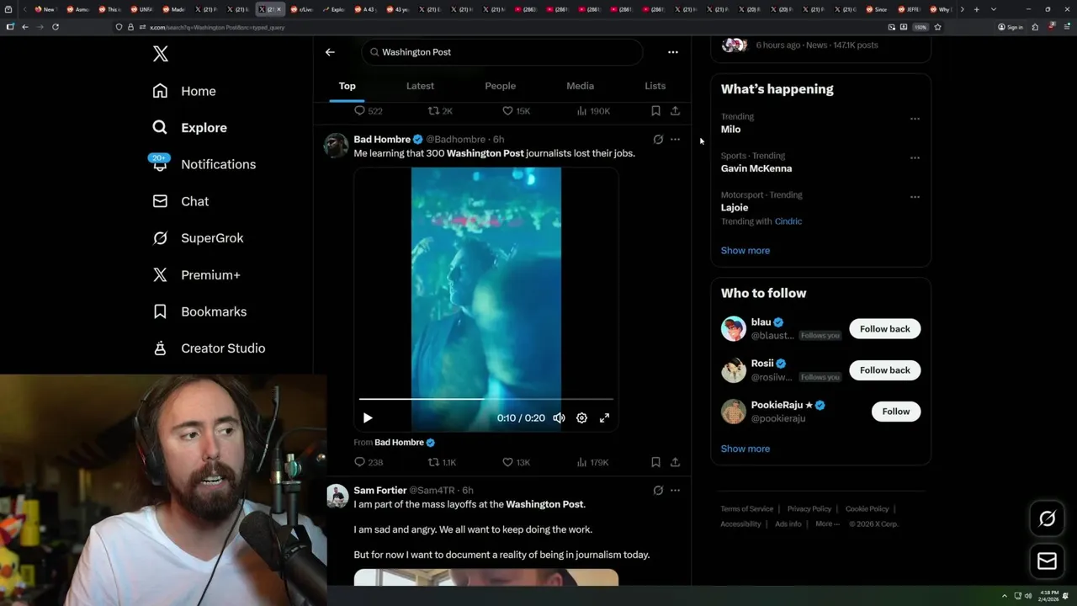Expand the video to fullscreen
Screen dimensions: 1077x606
[604, 418]
